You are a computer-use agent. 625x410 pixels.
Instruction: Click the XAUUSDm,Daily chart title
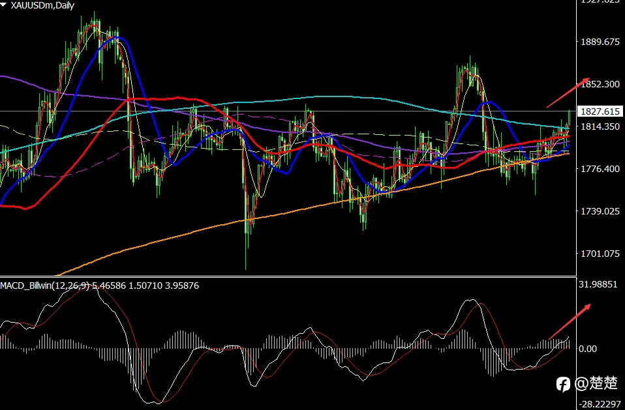42,6
